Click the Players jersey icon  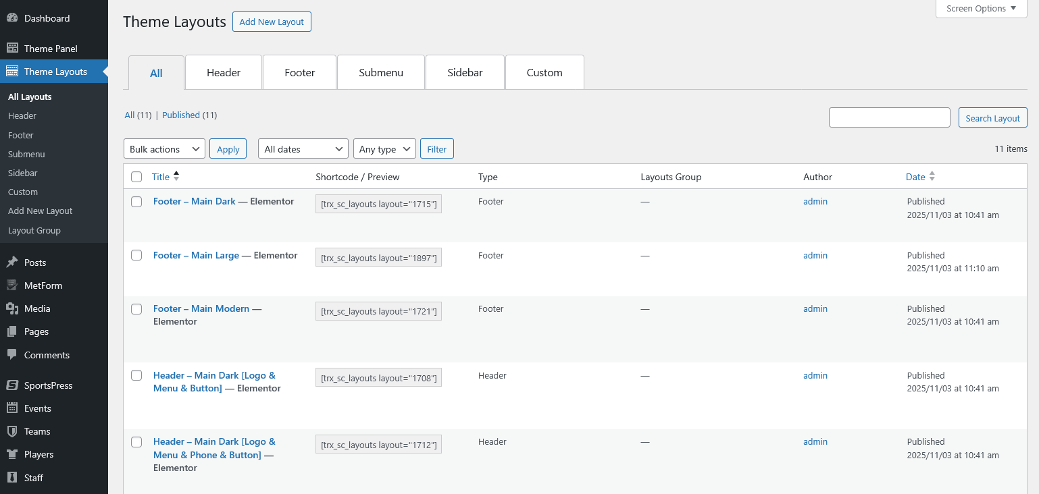point(12,454)
